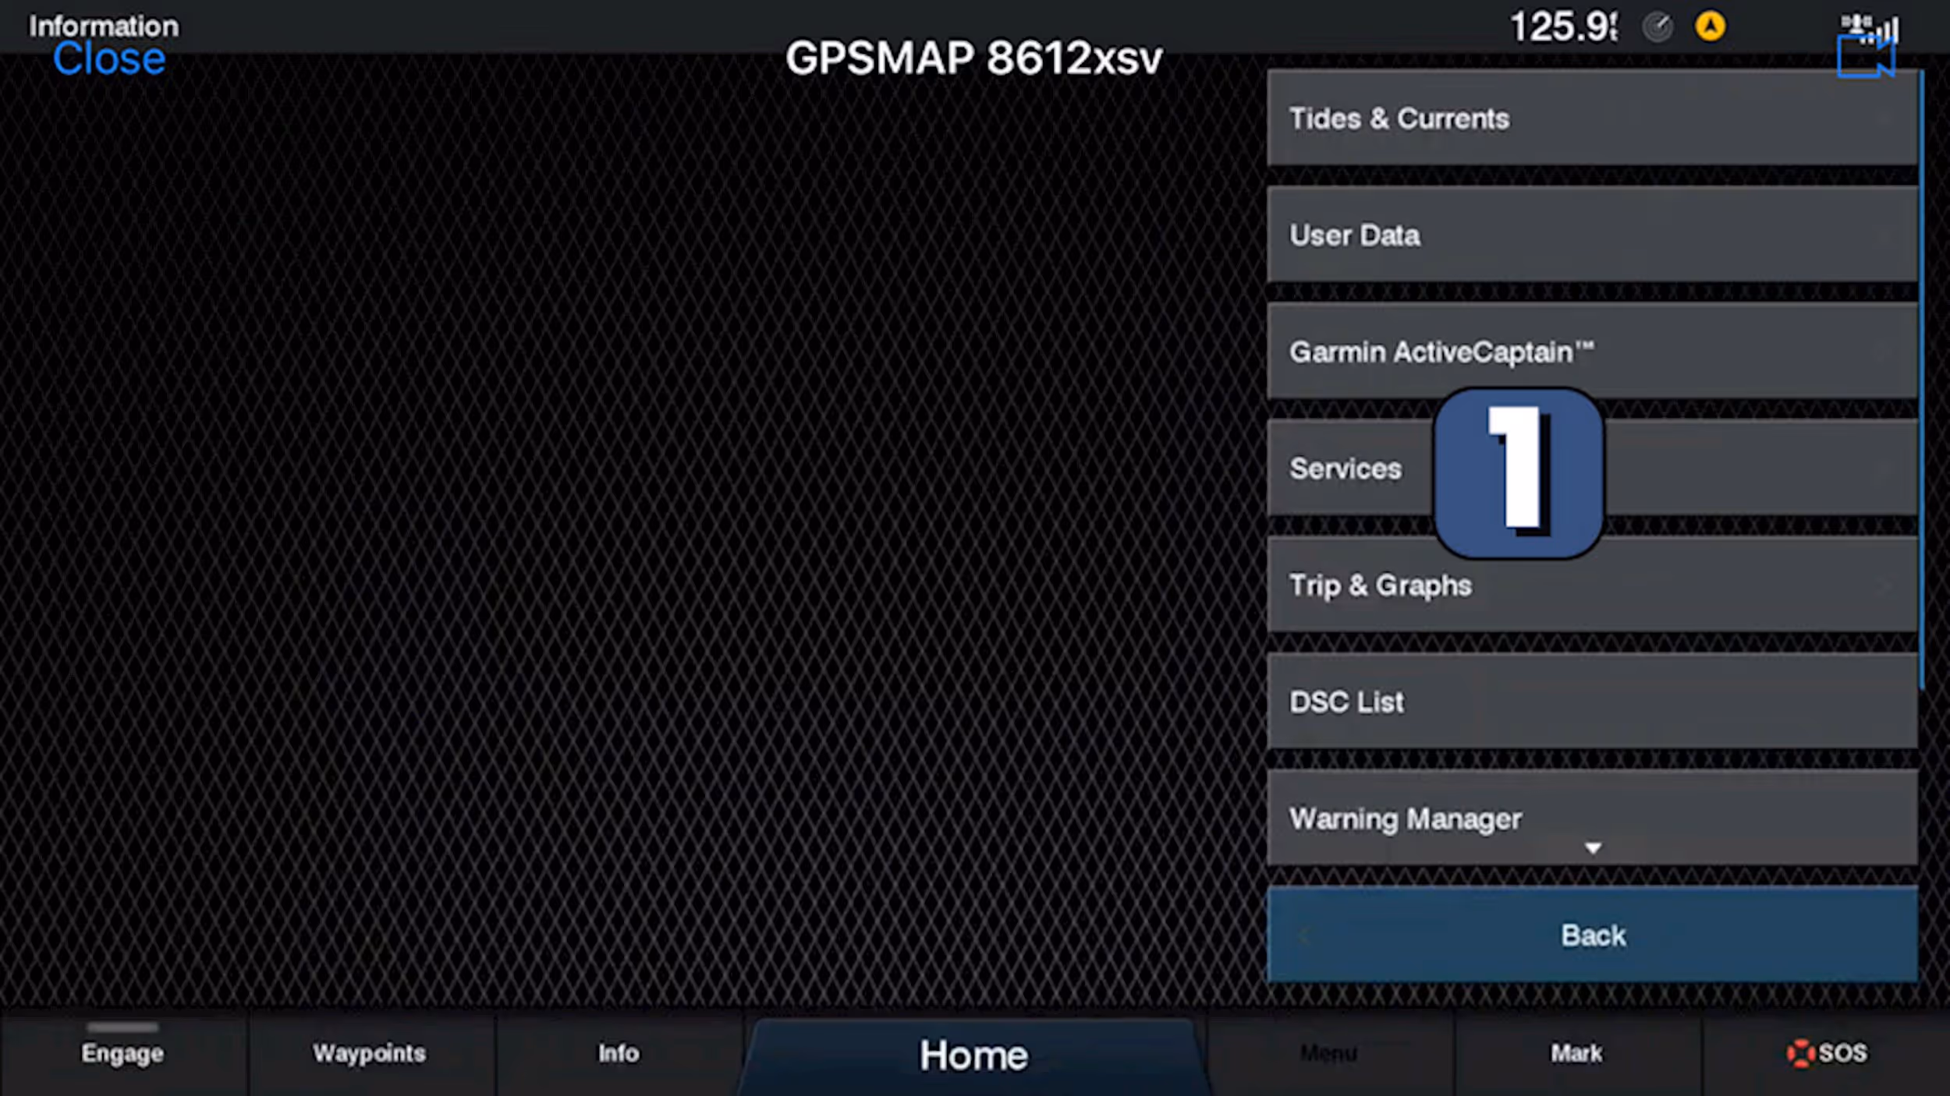Engage the autopilot button
1950x1096 pixels.
point(123,1053)
